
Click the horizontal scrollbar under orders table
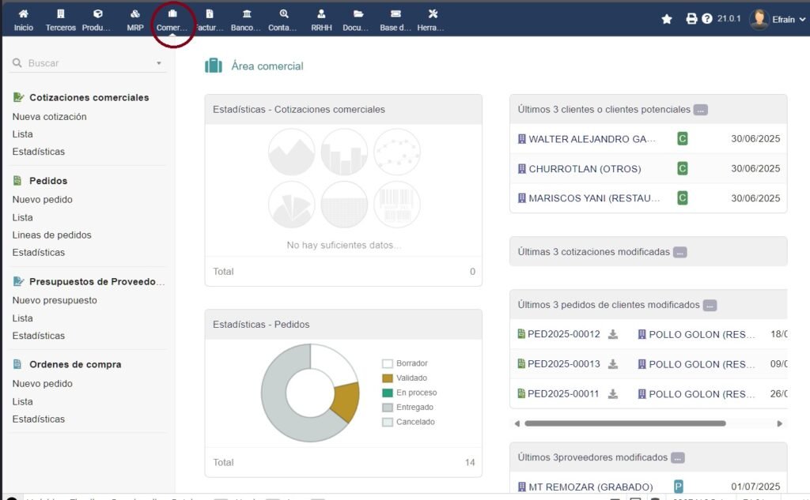coord(625,423)
